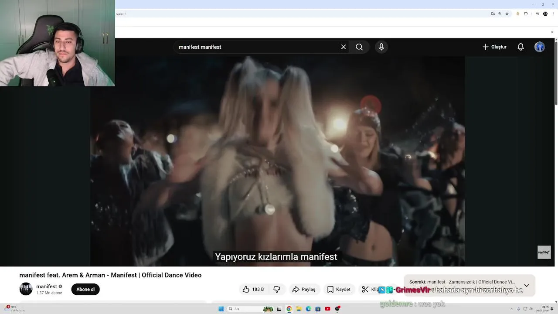Open YouTube notifications bell
The height and width of the screenshot is (314, 558).
[521, 47]
